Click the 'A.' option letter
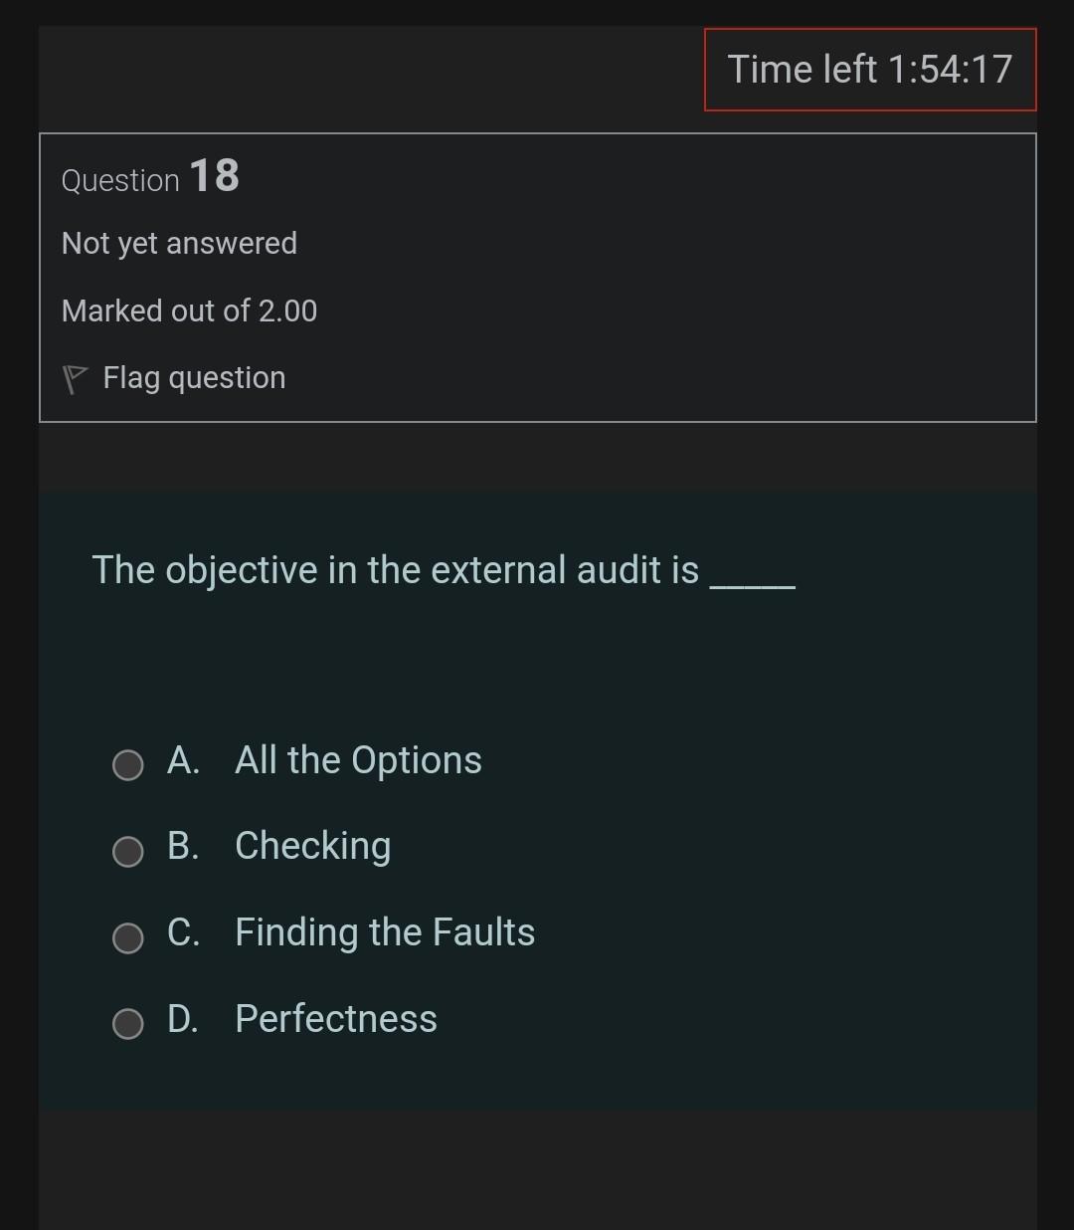This screenshot has height=1230, width=1074. point(184,760)
